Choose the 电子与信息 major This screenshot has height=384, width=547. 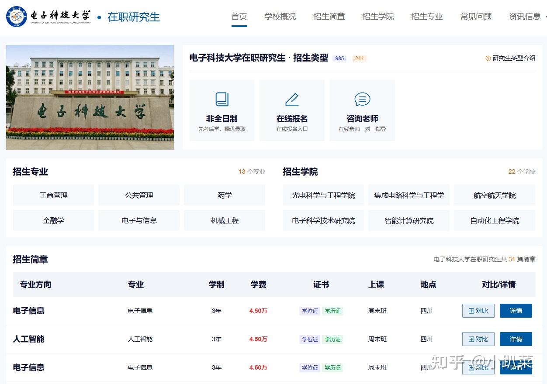coord(139,221)
